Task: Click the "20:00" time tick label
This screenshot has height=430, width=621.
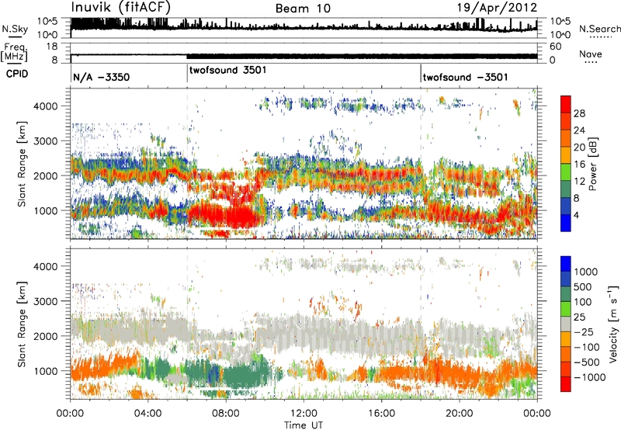Action: (459, 414)
